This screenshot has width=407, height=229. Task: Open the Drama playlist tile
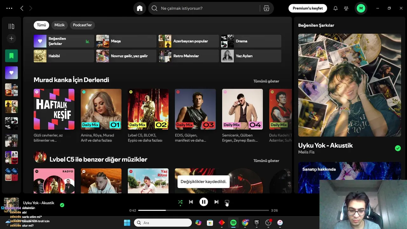coord(251,41)
